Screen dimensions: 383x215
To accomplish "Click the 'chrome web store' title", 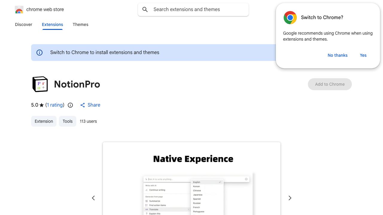I will click(x=45, y=10).
